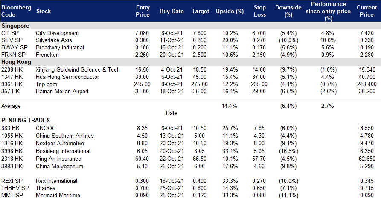Click Silverlake Axis buy date '11-Oct-21'
Viewport: 381px width, 199px height.
[172, 40]
